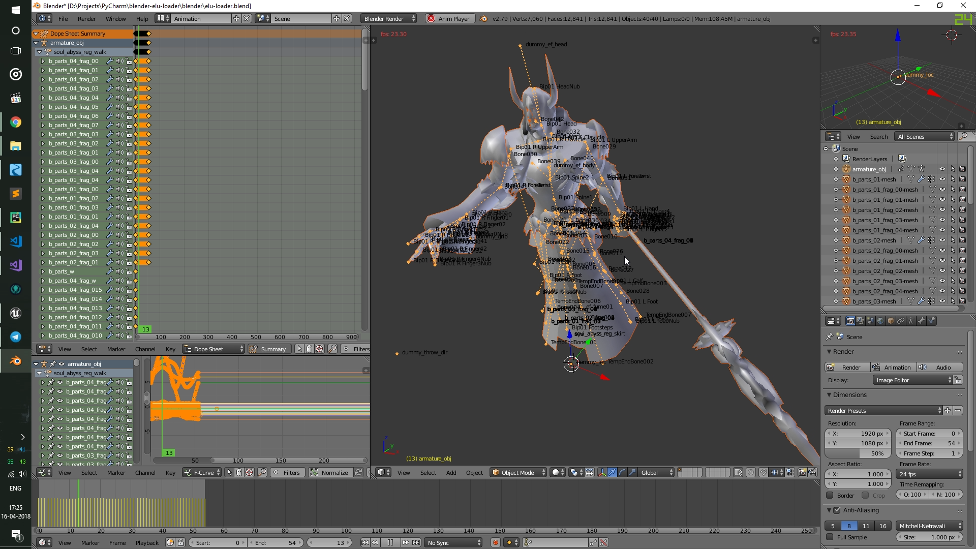Select anti-aliasing samples 16
Viewport: 976px width, 549px height.
pyautogui.click(x=883, y=526)
